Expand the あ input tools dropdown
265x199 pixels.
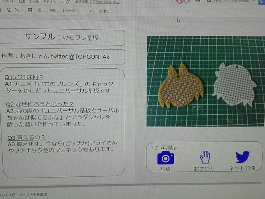click(45, 10)
